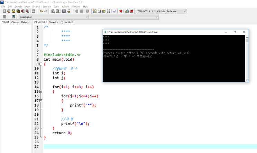The width and height of the screenshot is (257, 153).
Task: Select the Starex2.c editor tab
Action: [x=53, y=22]
